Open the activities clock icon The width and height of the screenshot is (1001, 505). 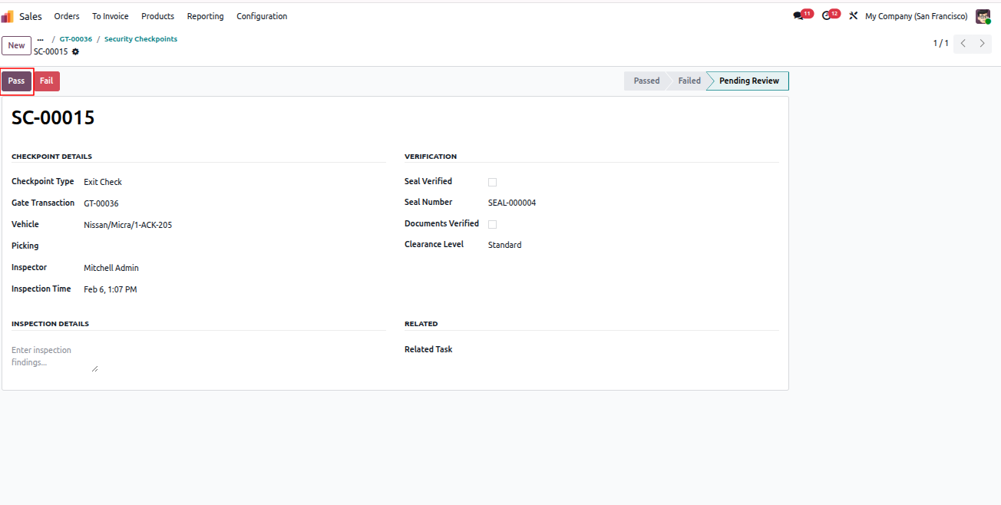827,16
